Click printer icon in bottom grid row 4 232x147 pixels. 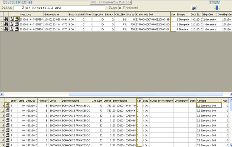7,121
